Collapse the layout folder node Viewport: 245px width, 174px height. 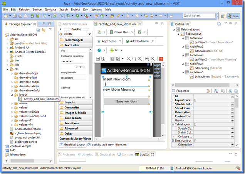point(12,95)
